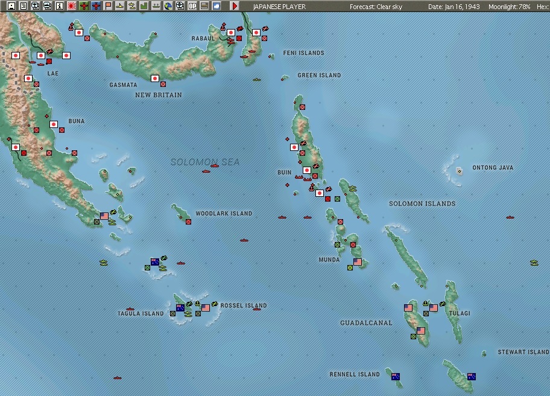Viewport: 550px width, 396px height.
Task: Click the red end-turn play arrow
Action: click(235, 5)
